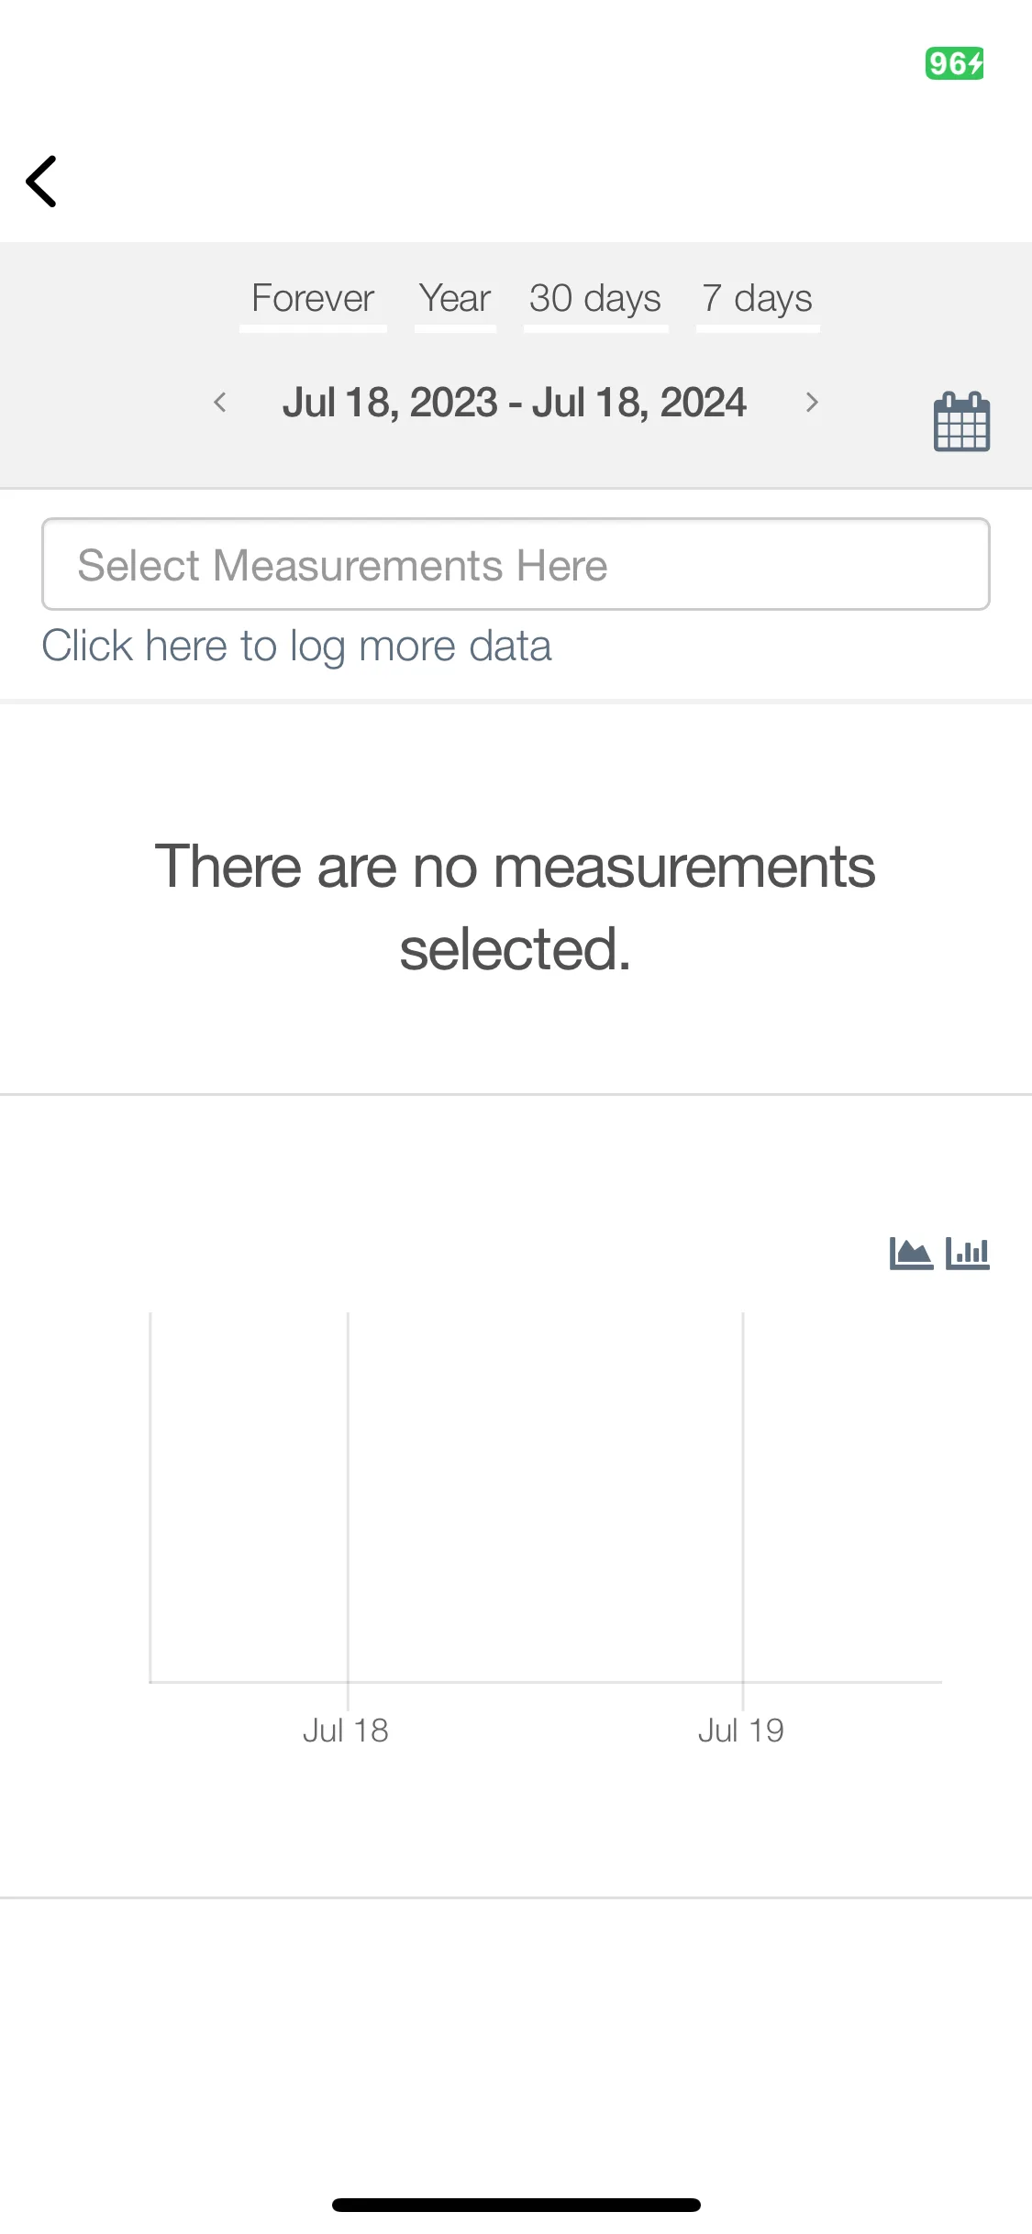Click here to log more data link
This screenshot has width=1032, height=2234.
click(x=297, y=647)
